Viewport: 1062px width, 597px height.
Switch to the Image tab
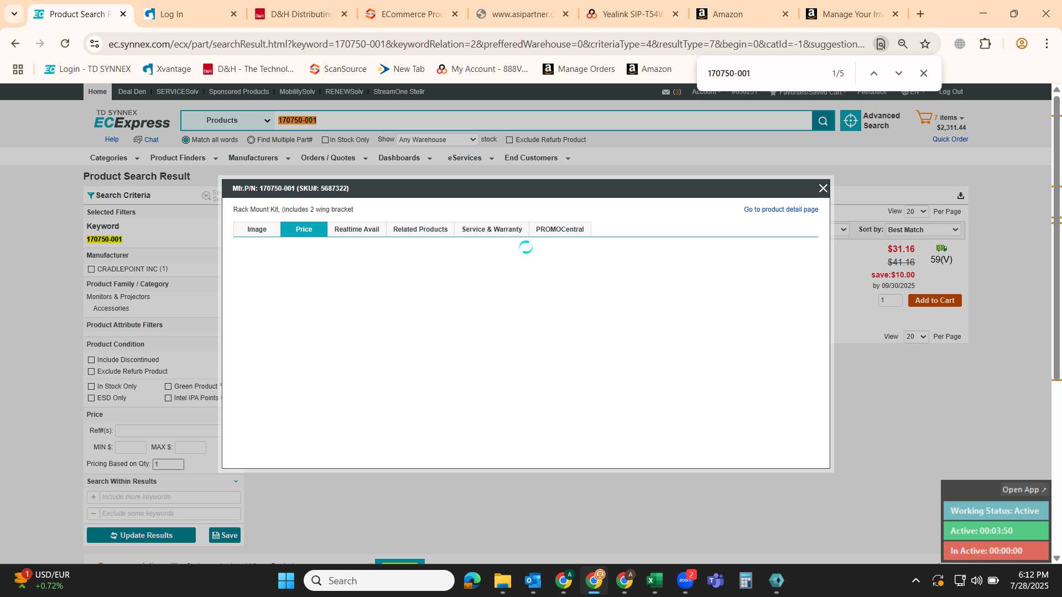coord(257,229)
